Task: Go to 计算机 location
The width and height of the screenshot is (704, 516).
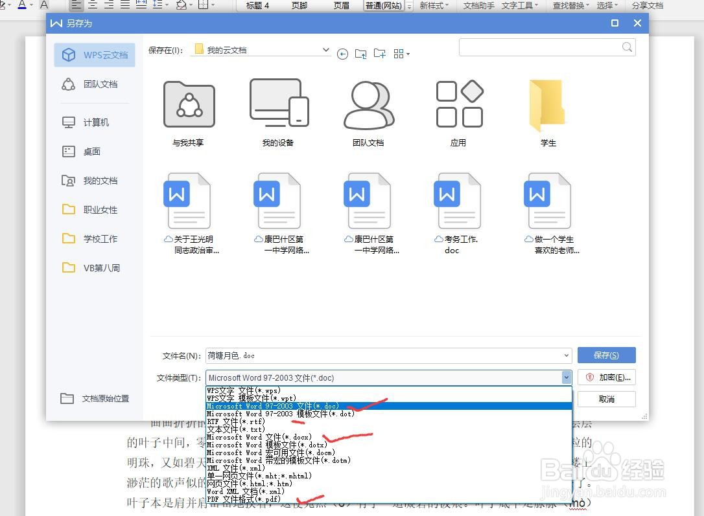Action: coord(86,122)
